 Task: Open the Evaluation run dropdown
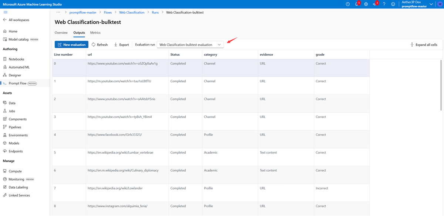click(190, 45)
